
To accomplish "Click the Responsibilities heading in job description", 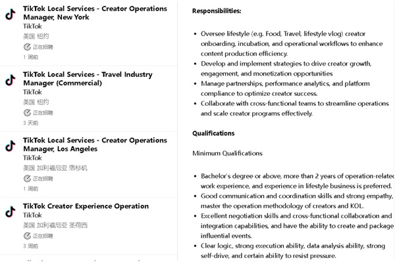I will tap(217, 11).
